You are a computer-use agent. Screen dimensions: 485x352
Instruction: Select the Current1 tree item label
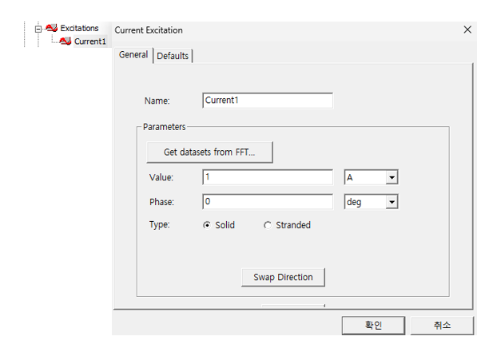[x=89, y=42]
